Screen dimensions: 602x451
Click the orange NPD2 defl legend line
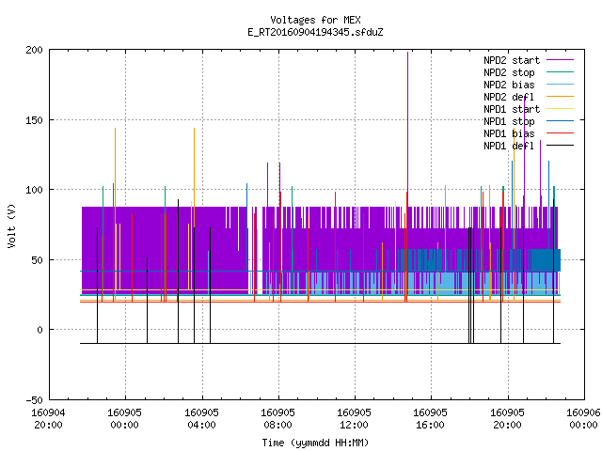coord(560,97)
